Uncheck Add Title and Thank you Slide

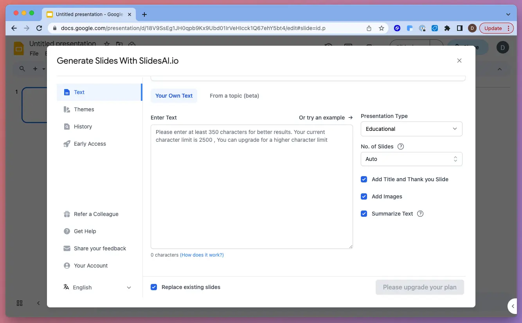(364, 179)
